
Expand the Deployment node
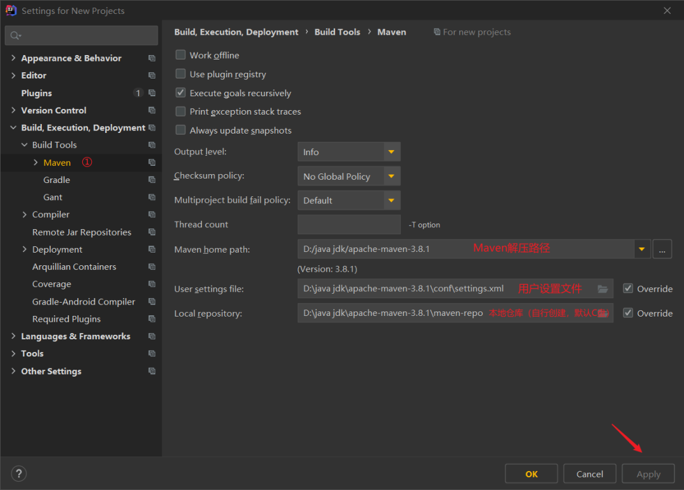25,249
